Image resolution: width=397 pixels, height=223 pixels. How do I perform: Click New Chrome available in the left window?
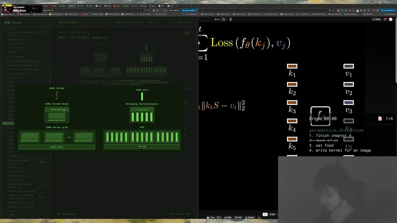pyautogui.click(x=189, y=10)
